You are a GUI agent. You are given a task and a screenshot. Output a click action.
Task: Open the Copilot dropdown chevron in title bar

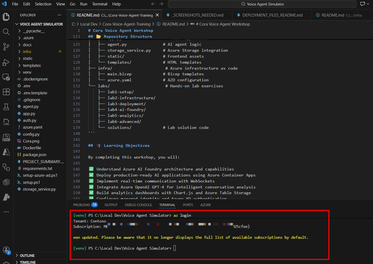[x=368, y=4]
